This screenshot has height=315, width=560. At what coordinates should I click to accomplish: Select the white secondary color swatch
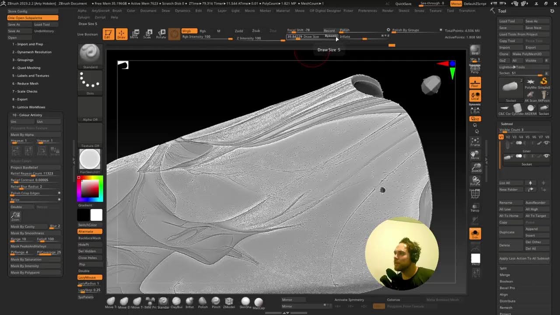[x=96, y=215]
